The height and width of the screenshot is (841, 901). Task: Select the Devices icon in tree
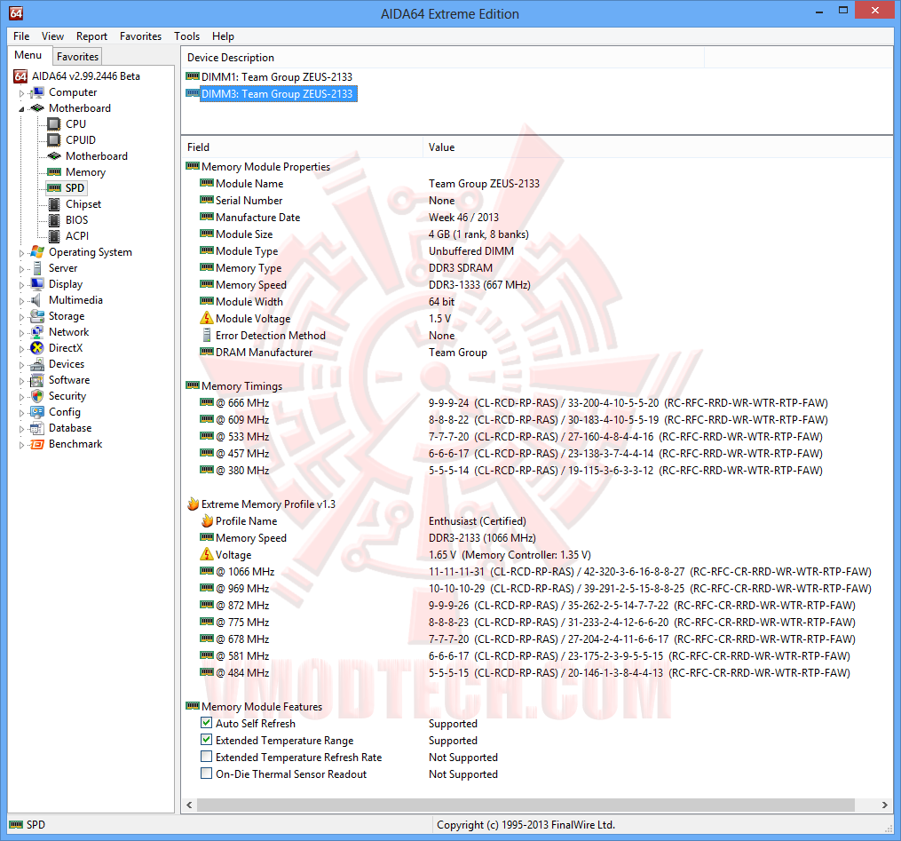[37, 364]
